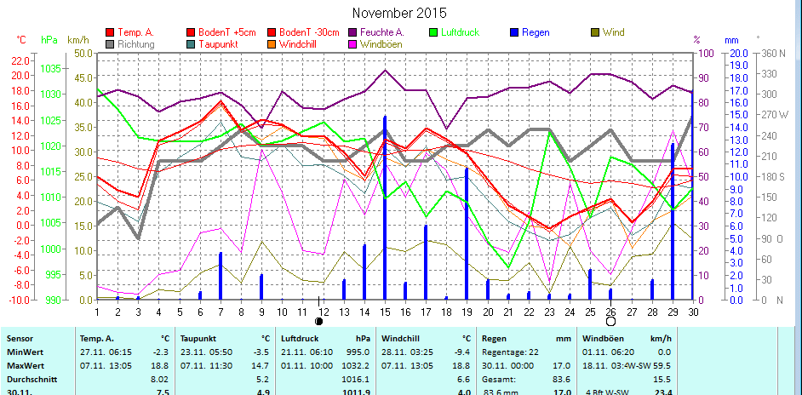Click the tall rain bar on day 15

pyautogui.click(x=385, y=208)
